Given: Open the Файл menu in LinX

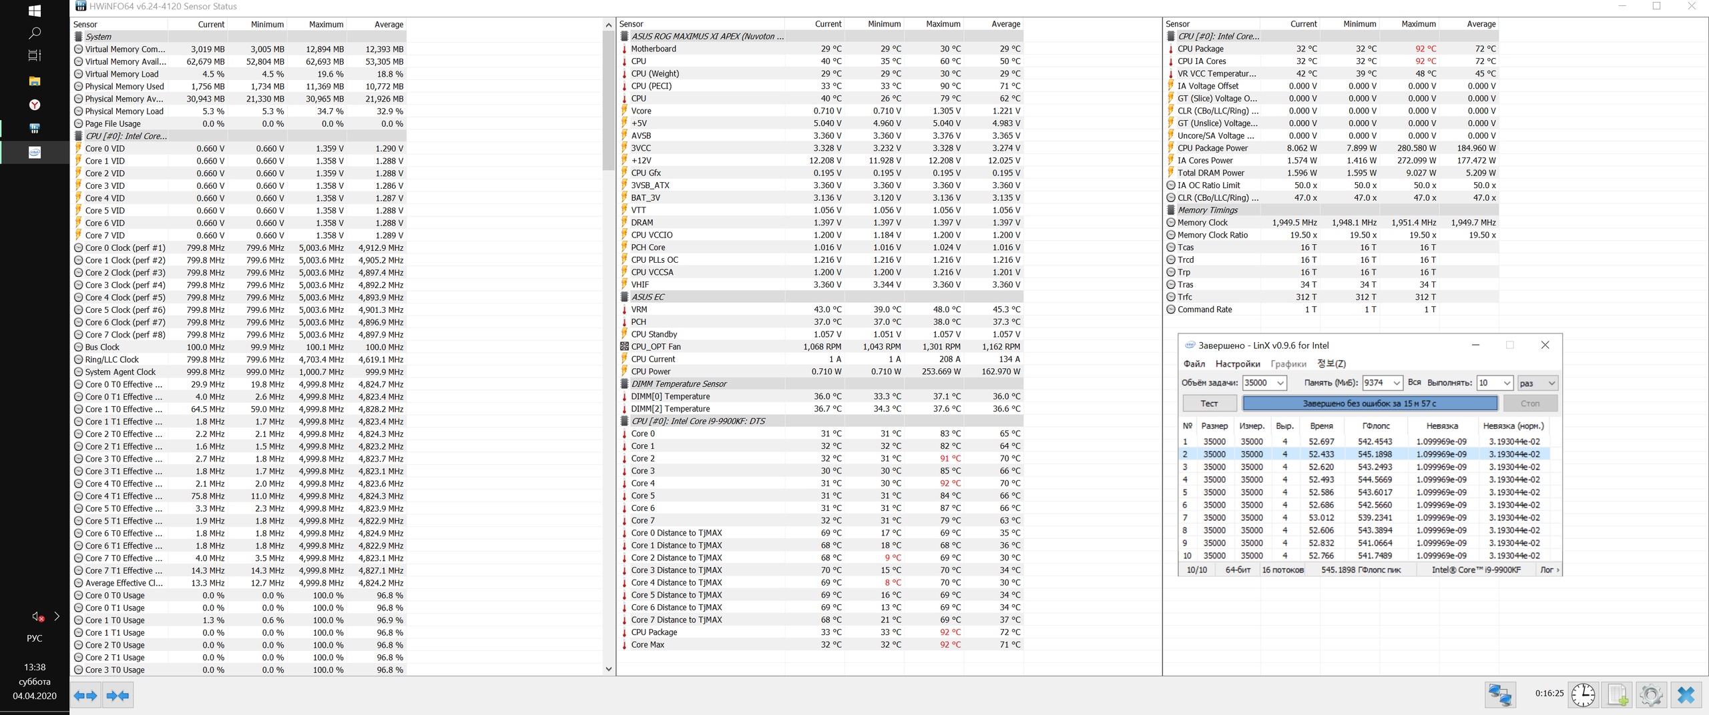Looking at the screenshot, I should (x=1194, y=364).
